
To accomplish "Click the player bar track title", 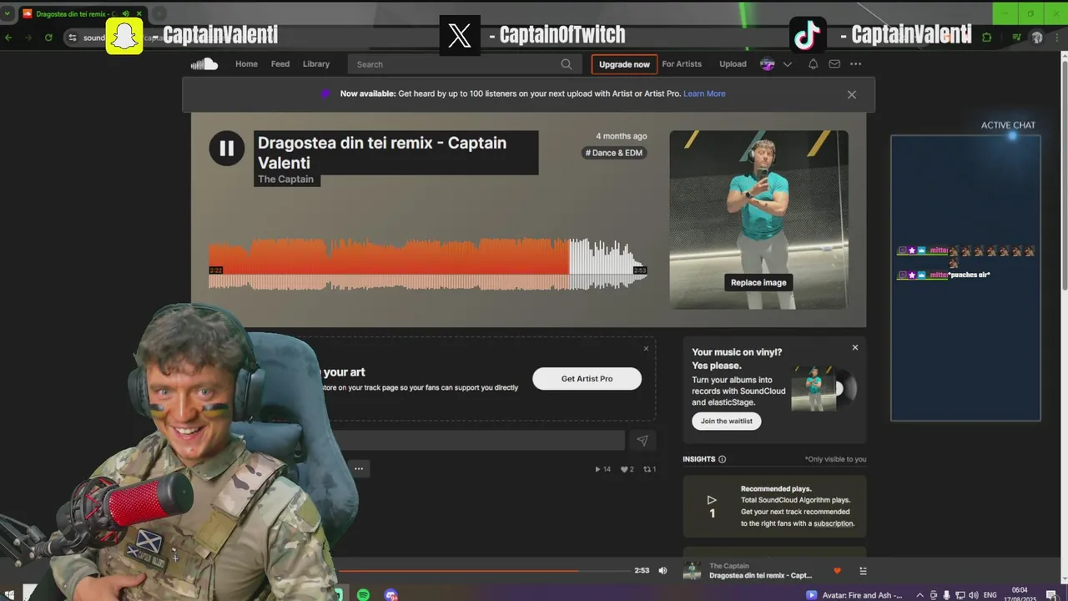I will point(760,576).
